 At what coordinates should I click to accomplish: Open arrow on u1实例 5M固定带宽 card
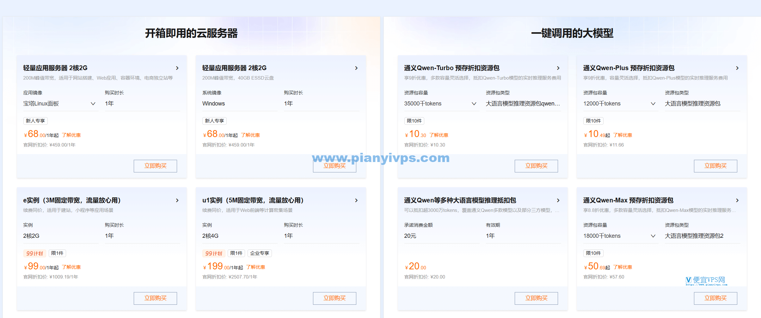coord(356,200)
